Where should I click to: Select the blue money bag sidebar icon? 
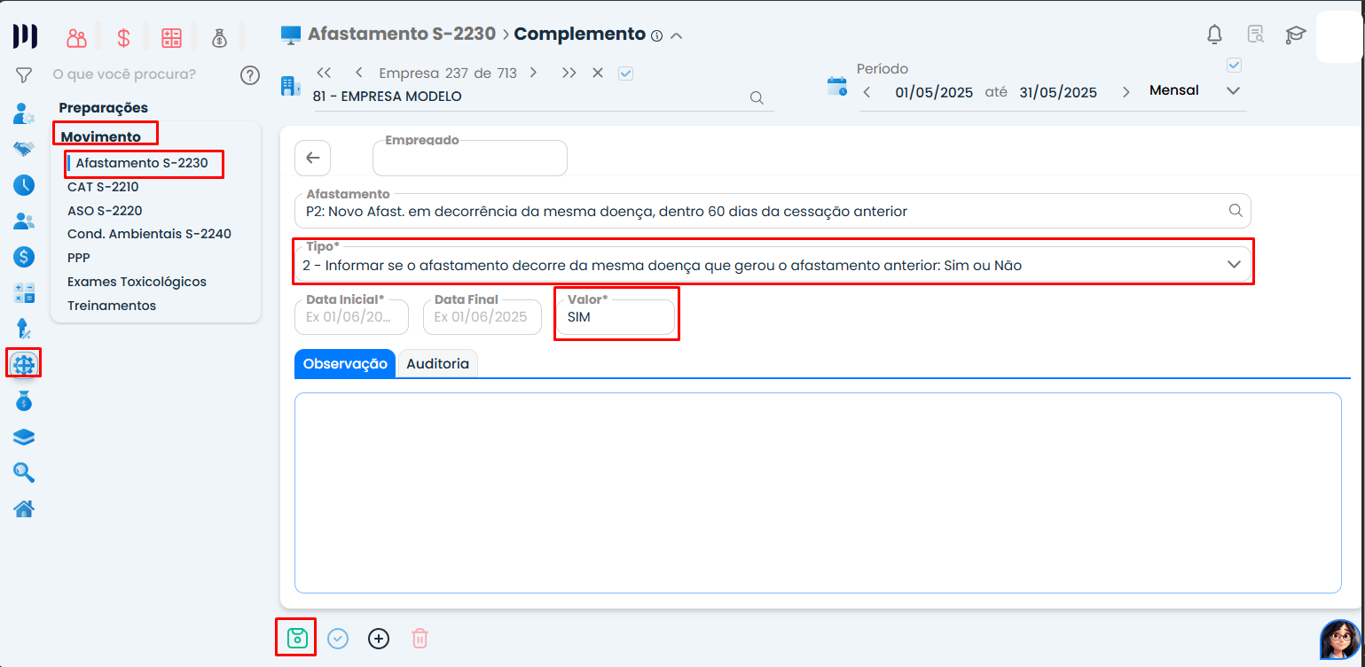[x=24, y=401]
